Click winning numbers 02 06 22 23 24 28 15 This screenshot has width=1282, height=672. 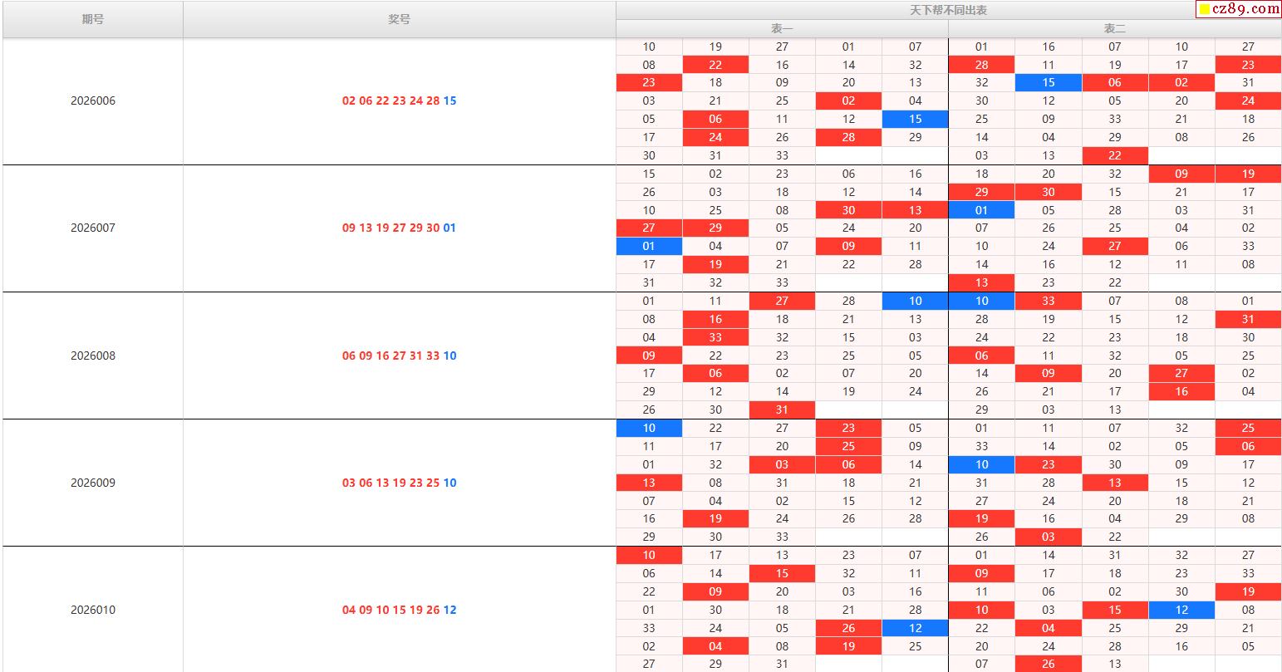399,101
